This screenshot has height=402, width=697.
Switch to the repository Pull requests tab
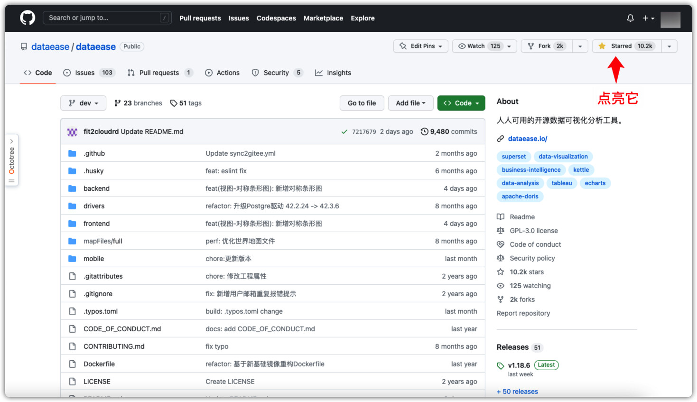pos(160,73)
